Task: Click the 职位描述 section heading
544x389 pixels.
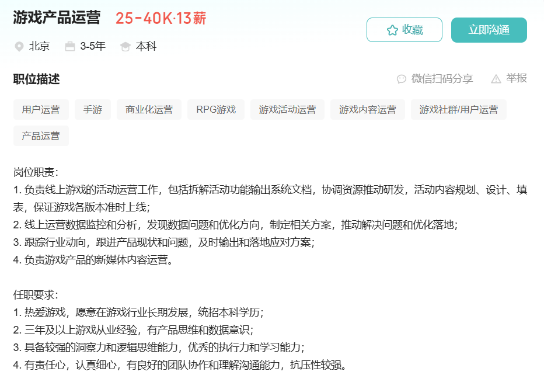Action: click(36, 79)
